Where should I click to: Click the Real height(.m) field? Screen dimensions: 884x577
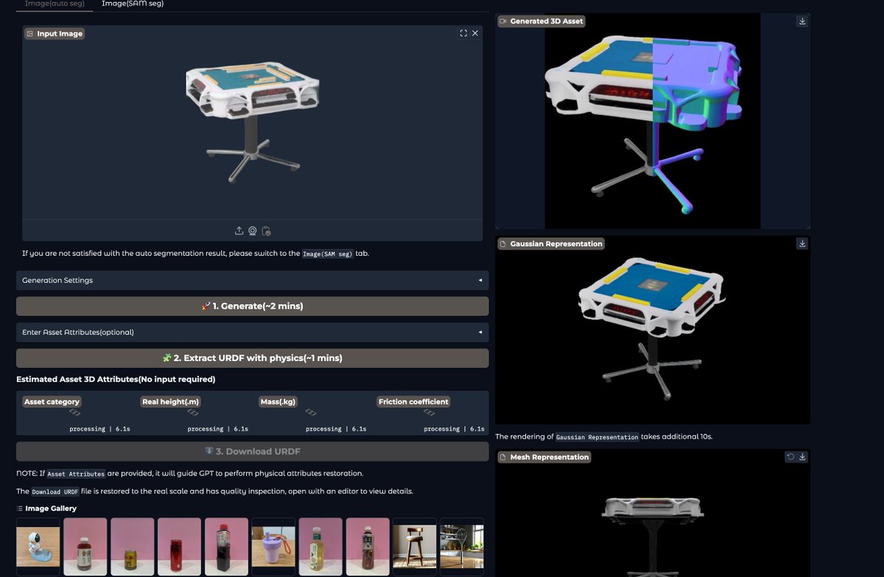194,413
